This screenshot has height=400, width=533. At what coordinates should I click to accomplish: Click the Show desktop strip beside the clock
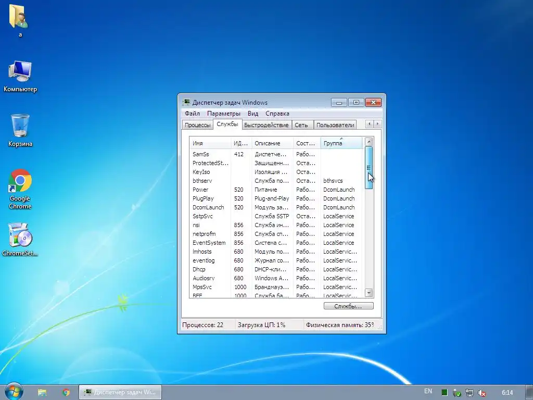[x=529, y=392]
